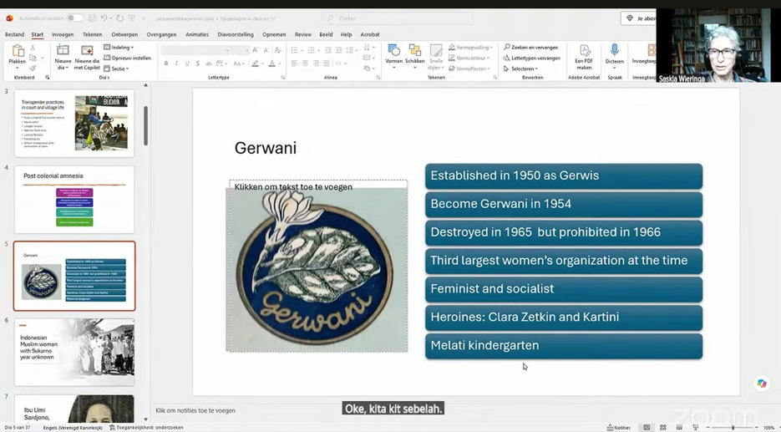Click the Plakken paste icon

click(18, 51)
